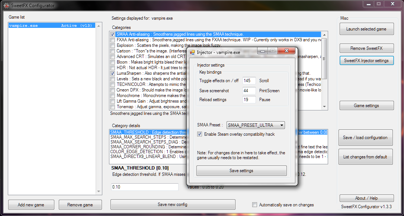The image size is (404, 216).
Task: Click Save settings in Injector dialog
Action: pos(241,171)
